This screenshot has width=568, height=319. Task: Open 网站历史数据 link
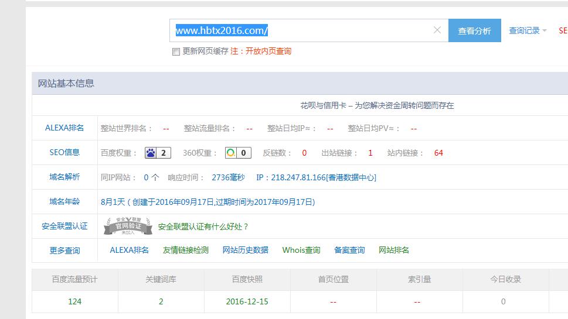(x=245, y=251)
